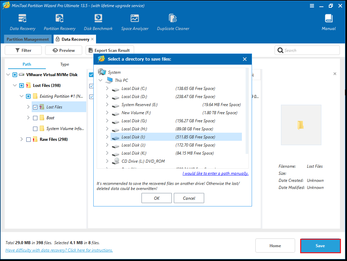Toggle the Existing Partition #1 checkbox
Image resolution: width=347 pixels, height=261 pixels.
pos(28,96)
